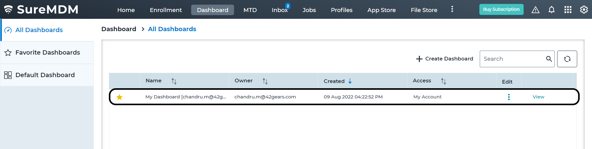Go to the Home tab
The height and width of the screenshot is (149, 592).
click(126, 10)
